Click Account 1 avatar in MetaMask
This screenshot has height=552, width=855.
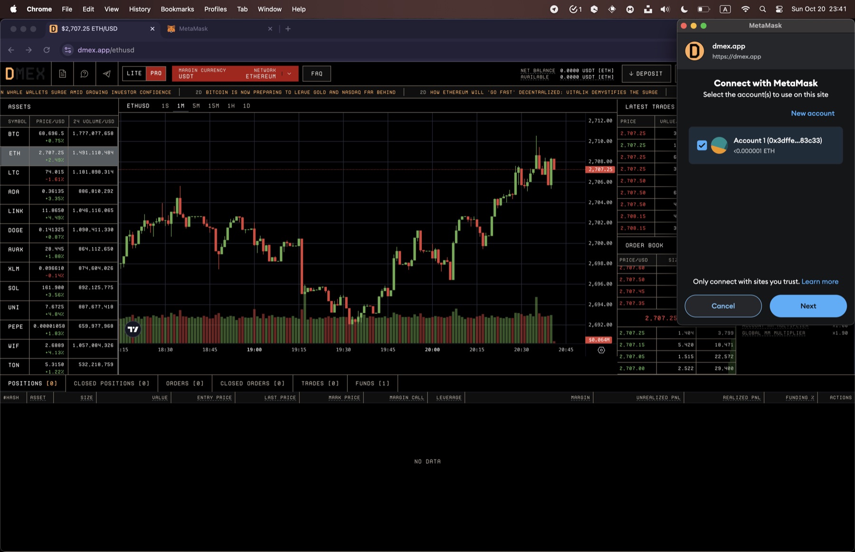pyautogui.click(x=719, y=145)
